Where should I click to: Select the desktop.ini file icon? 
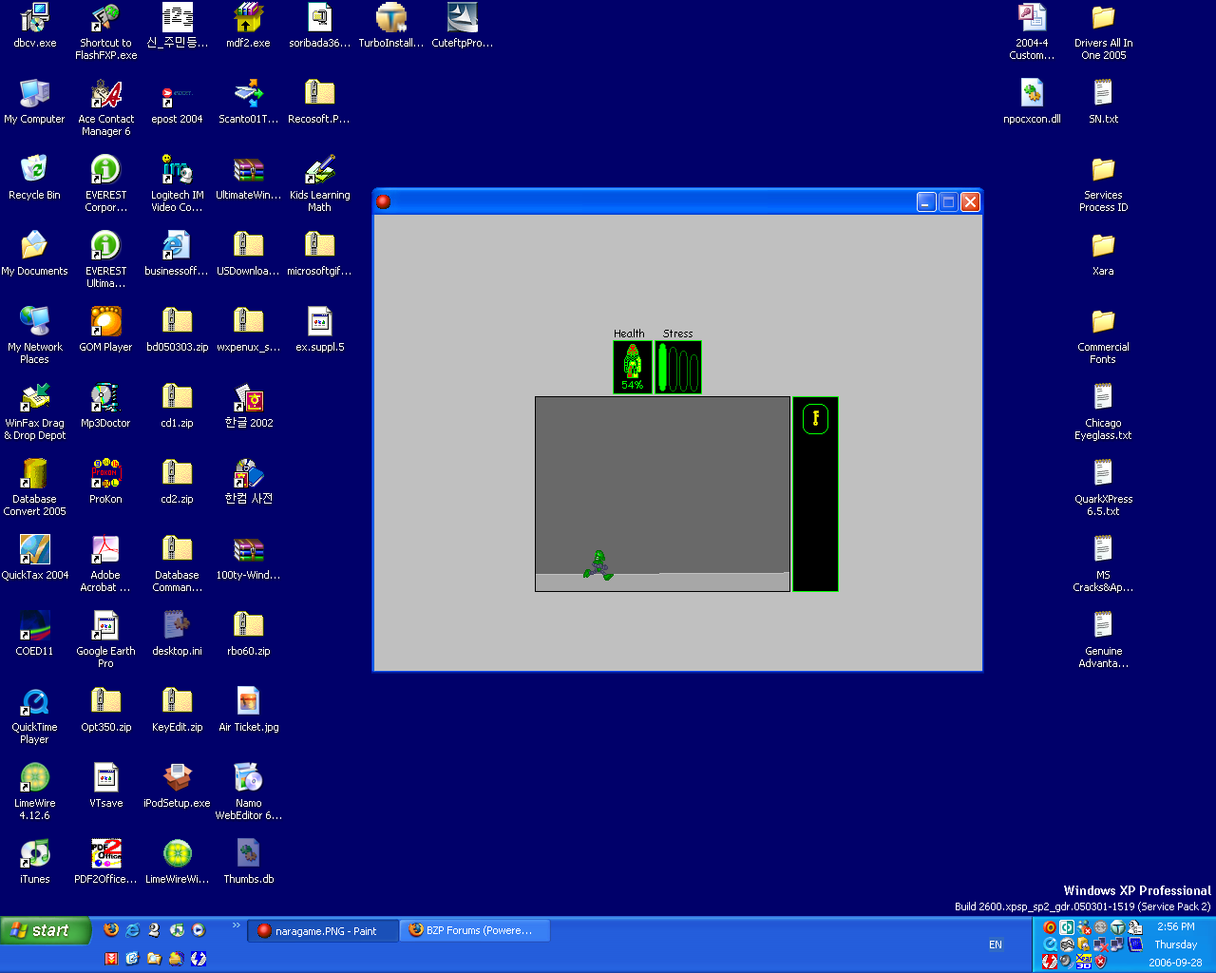pos(177,634)
